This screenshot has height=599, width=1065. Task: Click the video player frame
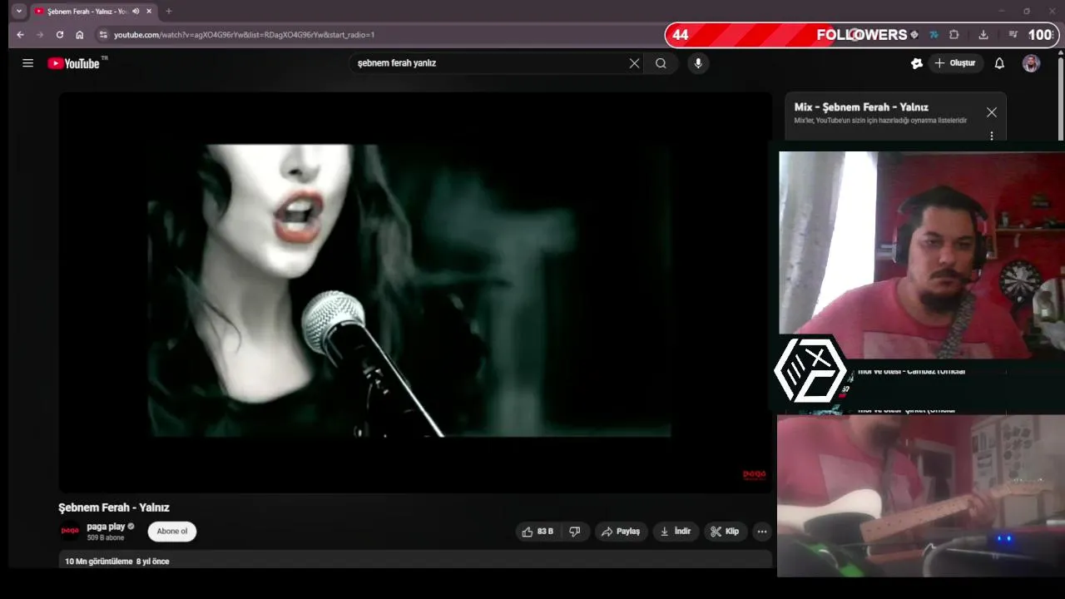point(415,291)
